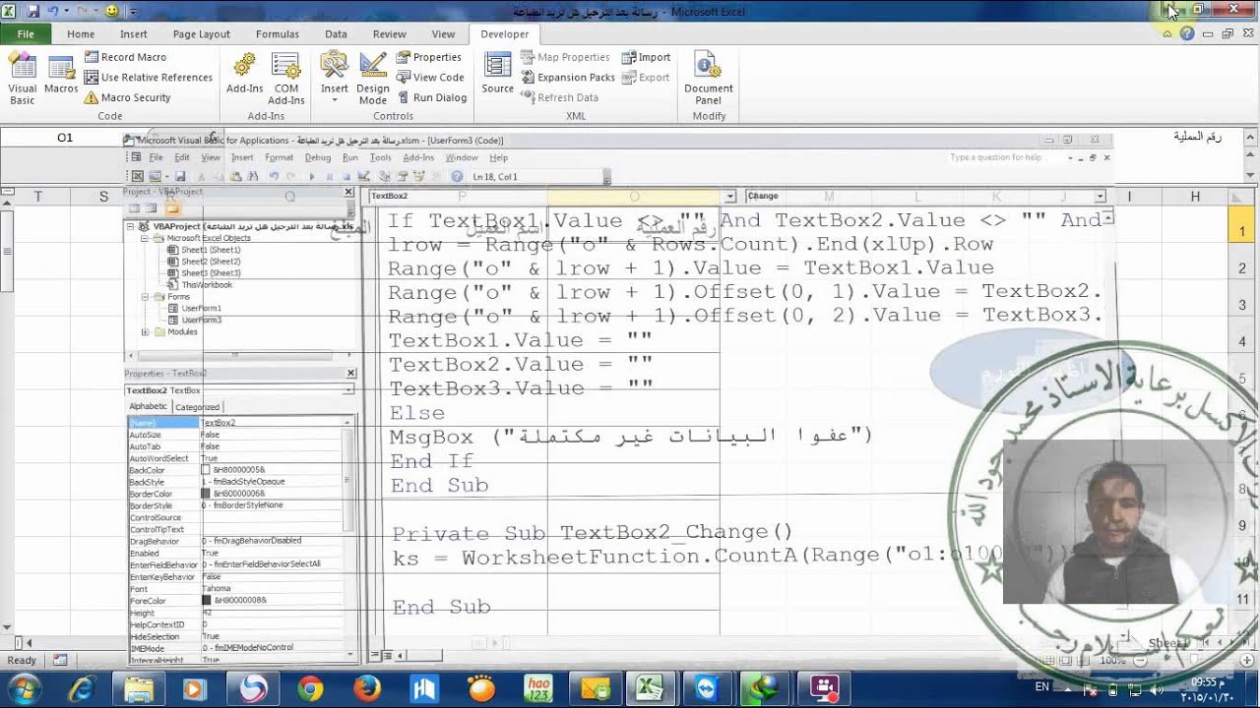Image resolution: width=1260 pixels, height=708 pixels.
Task: Select the Font property value Tahoma
Action: coord(271,588)
